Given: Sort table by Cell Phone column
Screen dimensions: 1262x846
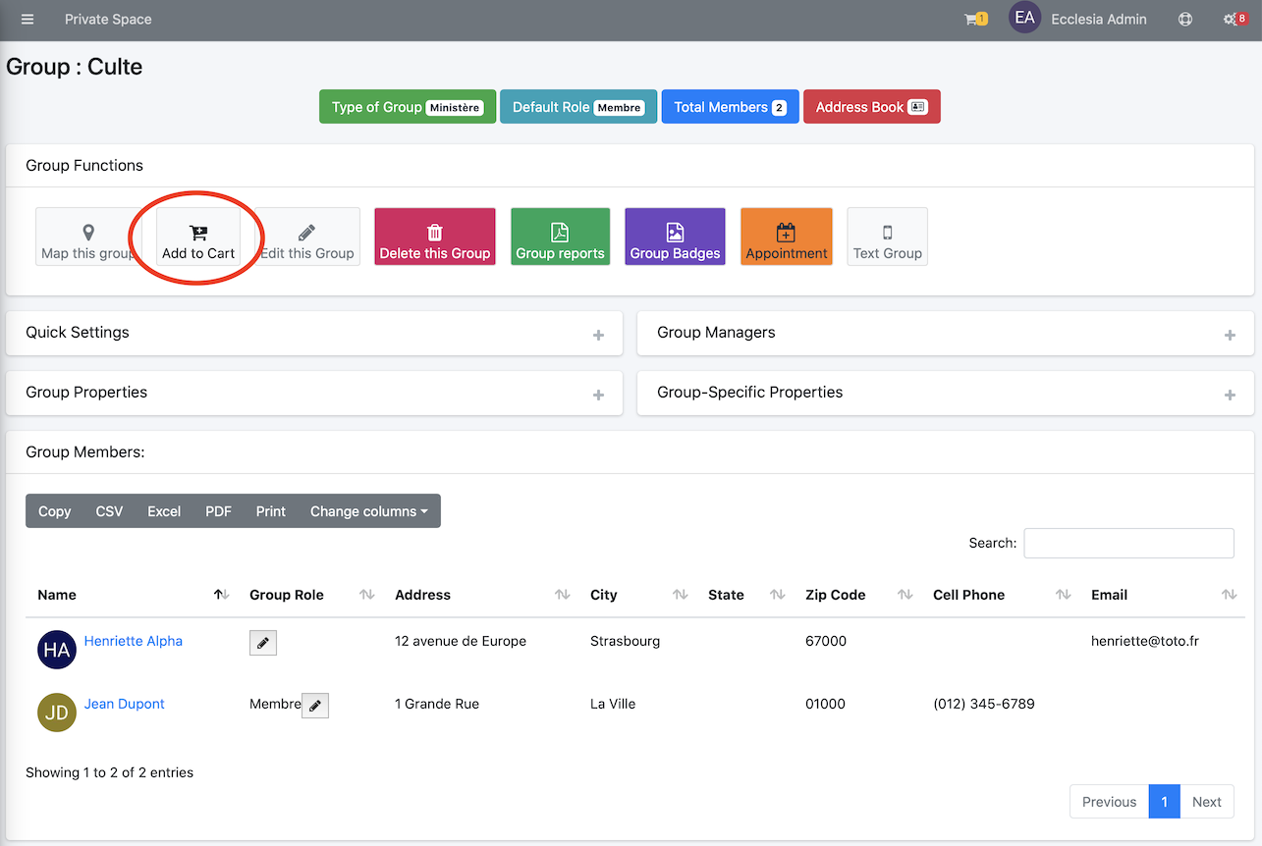Looking at the screenshot, I should (1000, 595).
